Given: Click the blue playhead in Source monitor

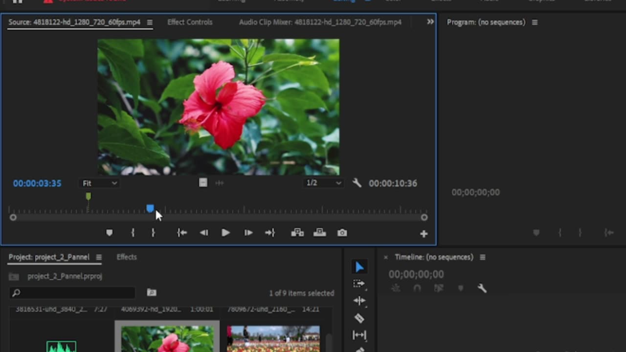Looking at the screenshot, I should [x=150, y=209].
